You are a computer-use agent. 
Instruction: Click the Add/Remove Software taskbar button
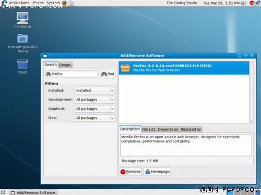pos(33,192)
